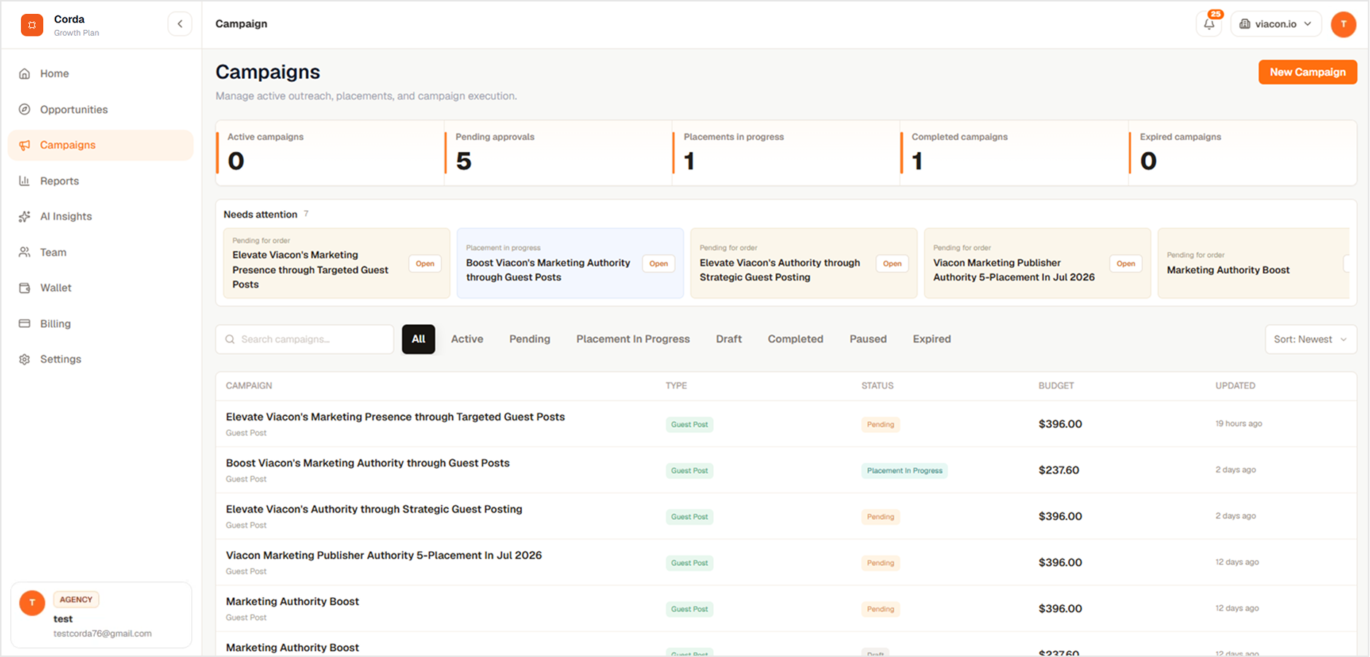Click the search magnifier icon

[230, 339]
